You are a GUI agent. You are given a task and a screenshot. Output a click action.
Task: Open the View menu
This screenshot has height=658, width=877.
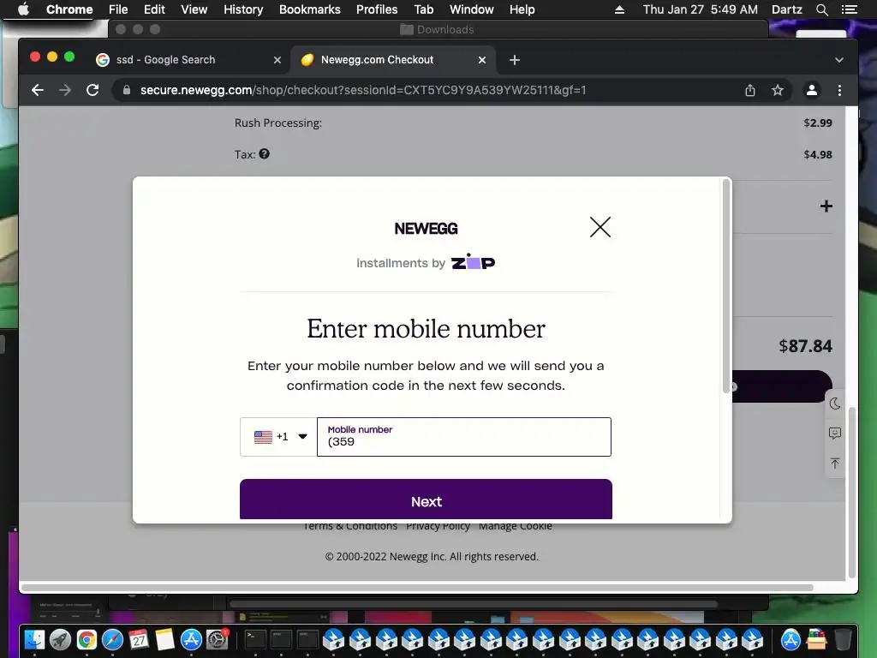(x=194, y=9)
